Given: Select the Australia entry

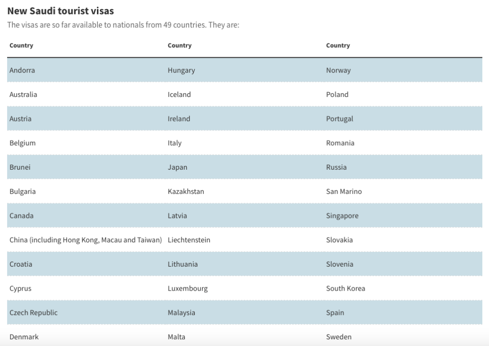Looking at the screenshot, I should (23, 95).
